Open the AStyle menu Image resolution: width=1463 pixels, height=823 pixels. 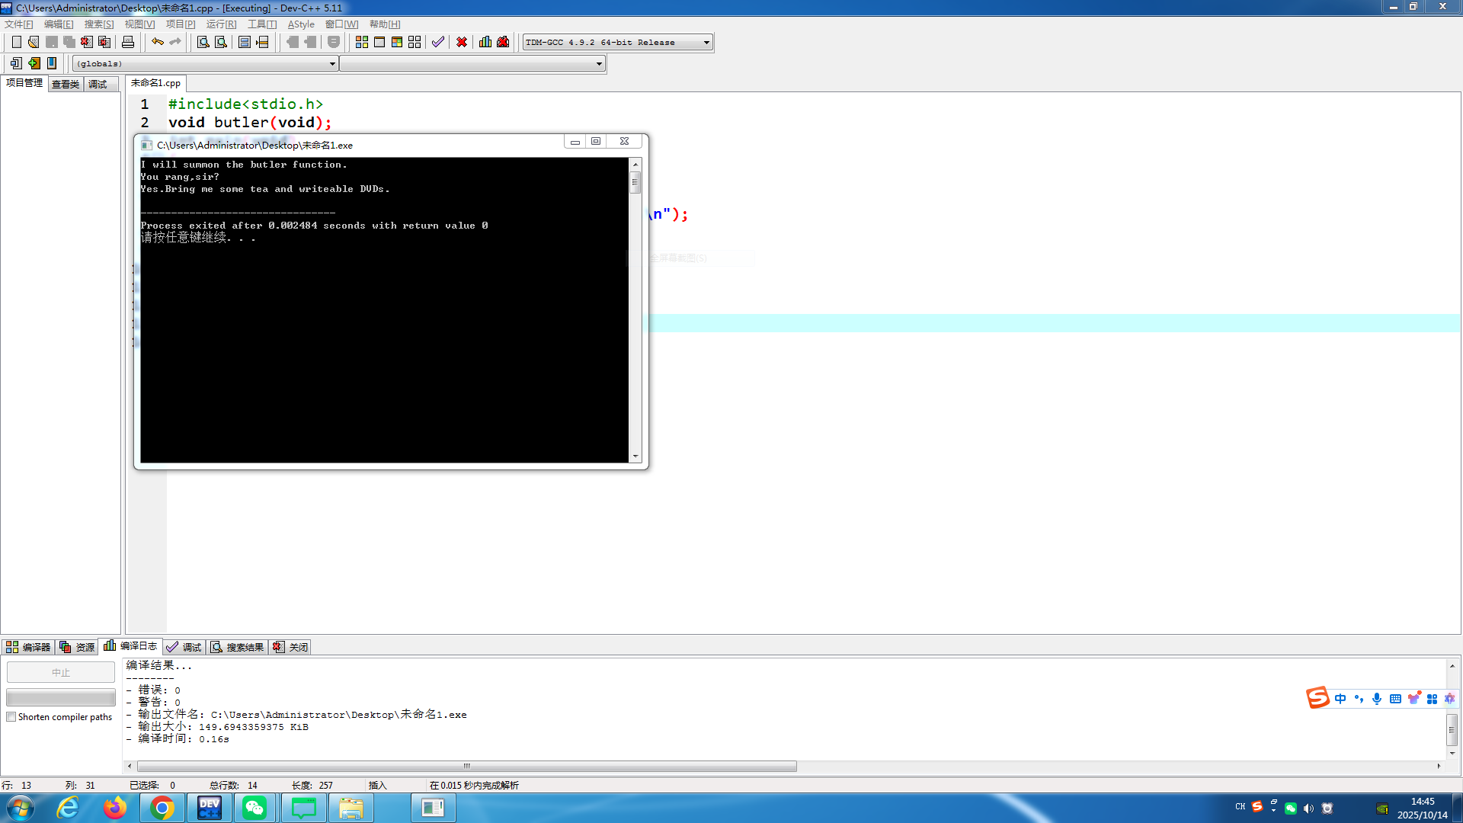[301, 24]
